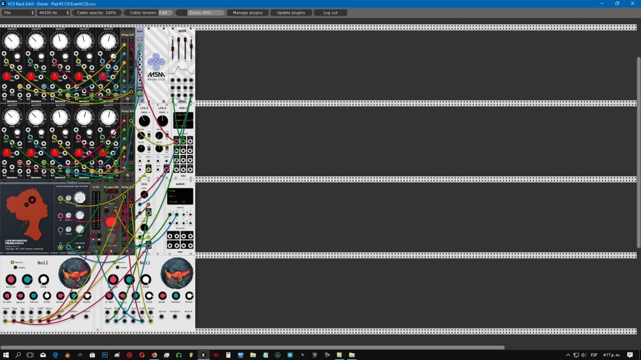Open the AUDIO module driver dropdown
Viewport: 641px width, 360px height.
[180, 191]
